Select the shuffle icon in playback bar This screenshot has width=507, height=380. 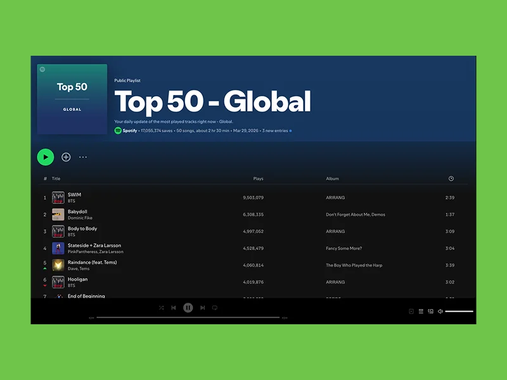(x=162, y=307)
